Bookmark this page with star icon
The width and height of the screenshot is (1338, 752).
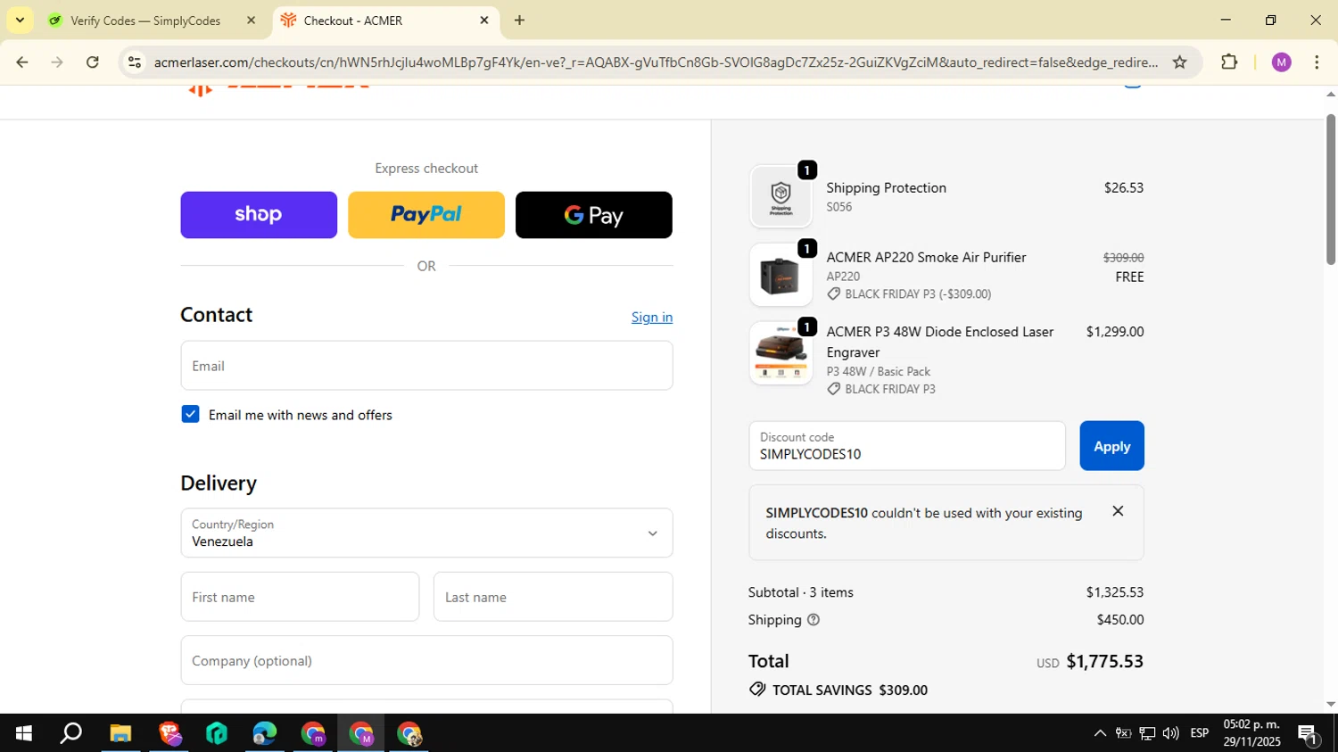click(x=1179, y=62)
